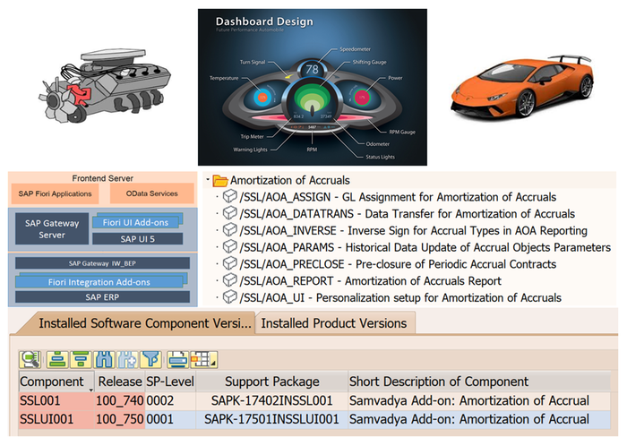Viewport: 627px width, 446px height.
Task: Click support package SAPK-17501INSSLUI001
Action: [272, 420]
